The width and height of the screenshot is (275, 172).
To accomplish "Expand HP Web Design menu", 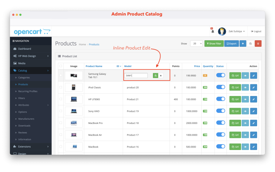I will click(31, 56).
